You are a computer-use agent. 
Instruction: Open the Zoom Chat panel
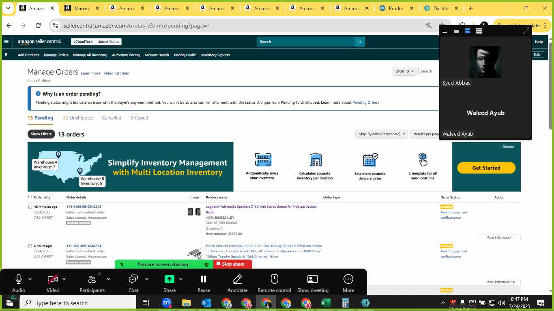click(x=133, y=283)
